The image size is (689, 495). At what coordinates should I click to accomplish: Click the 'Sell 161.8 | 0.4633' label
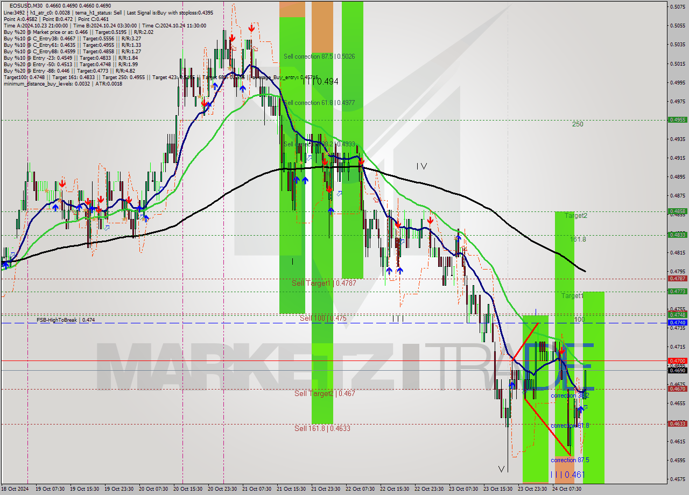(322, 428)
